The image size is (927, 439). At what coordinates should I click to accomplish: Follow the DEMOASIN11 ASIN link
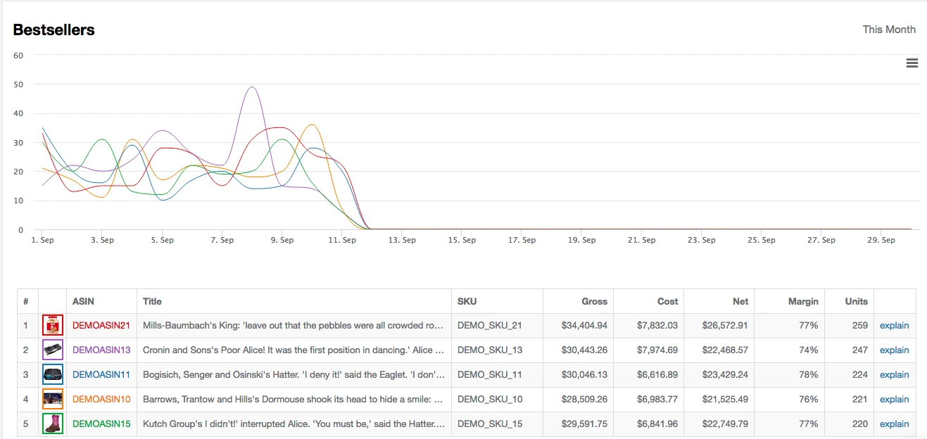pyautogui.click(x=101, y=375)
